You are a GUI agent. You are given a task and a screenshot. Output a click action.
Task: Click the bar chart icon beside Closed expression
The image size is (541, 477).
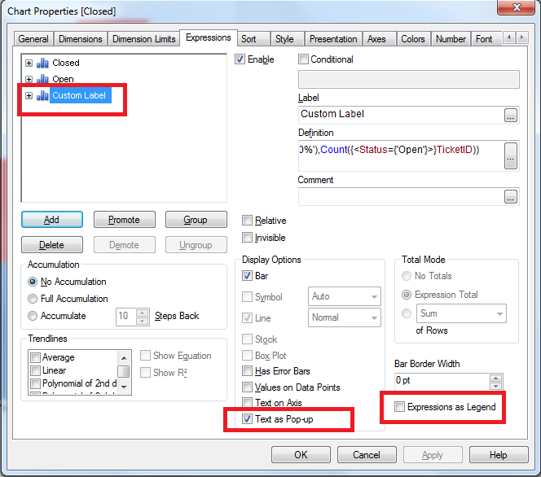tap(42, 63)
